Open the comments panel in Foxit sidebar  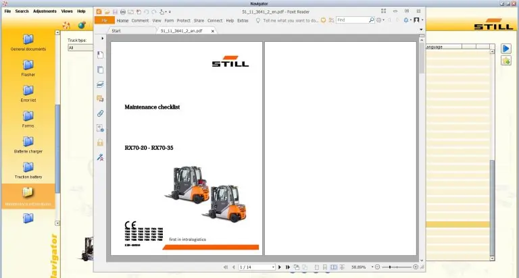(x=101, y=99)
